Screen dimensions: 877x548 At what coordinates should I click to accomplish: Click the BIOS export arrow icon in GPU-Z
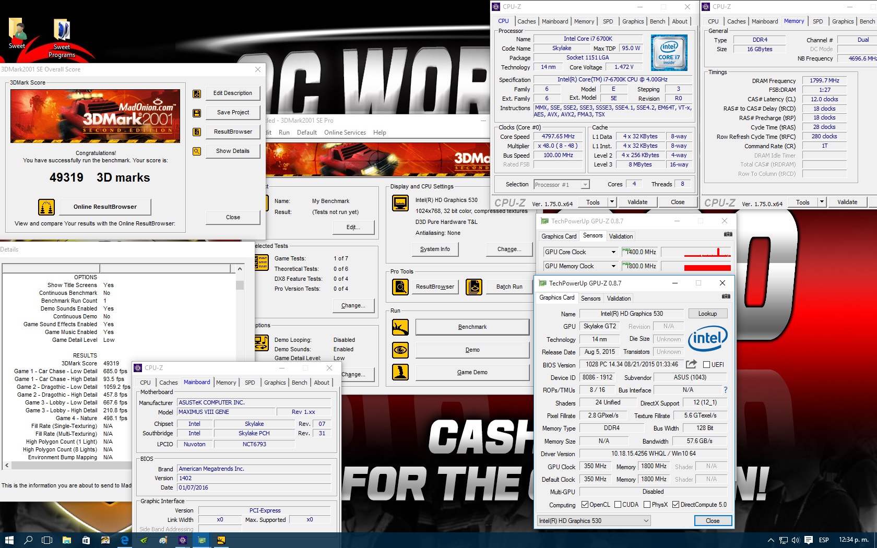click(691, 364)
